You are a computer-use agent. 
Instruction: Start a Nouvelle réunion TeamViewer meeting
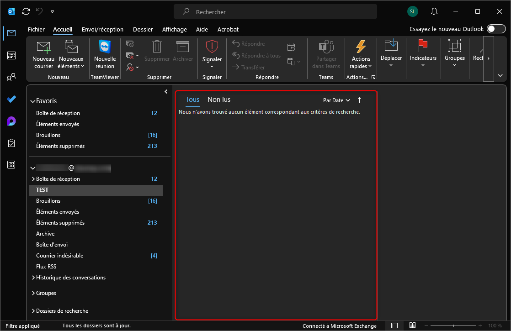coord(105,47)
